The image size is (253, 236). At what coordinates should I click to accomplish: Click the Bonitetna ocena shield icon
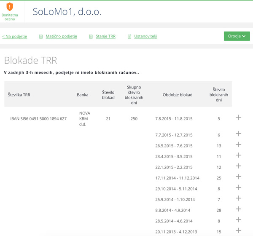[x=10, y=7]
